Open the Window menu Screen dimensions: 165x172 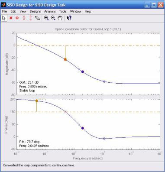point(75,11)
